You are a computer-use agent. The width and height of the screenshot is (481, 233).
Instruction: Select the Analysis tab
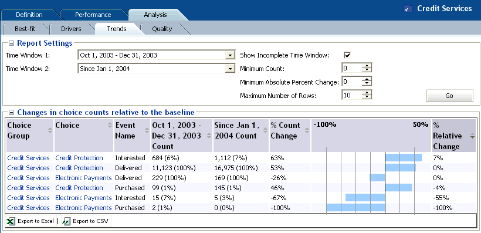[x=155, y=15]
